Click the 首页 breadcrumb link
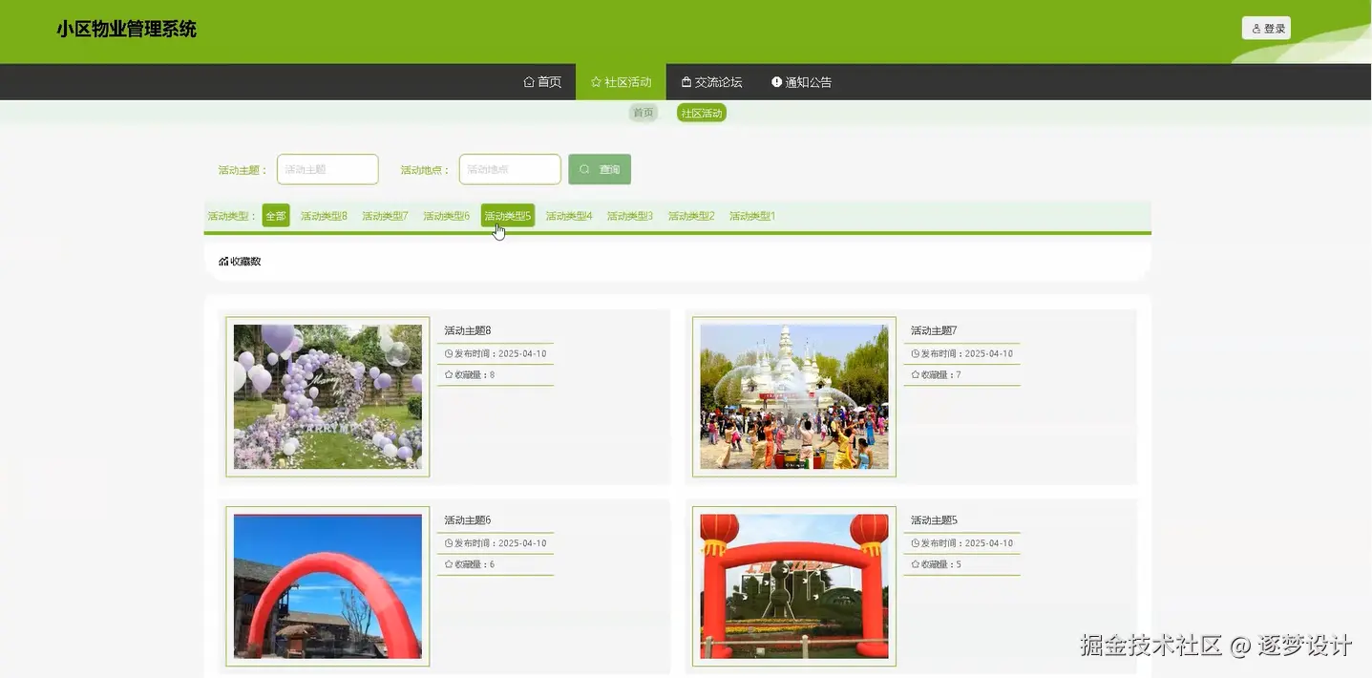The width and height of the screenshot is (1372, 678). click(x=644, y=113)
